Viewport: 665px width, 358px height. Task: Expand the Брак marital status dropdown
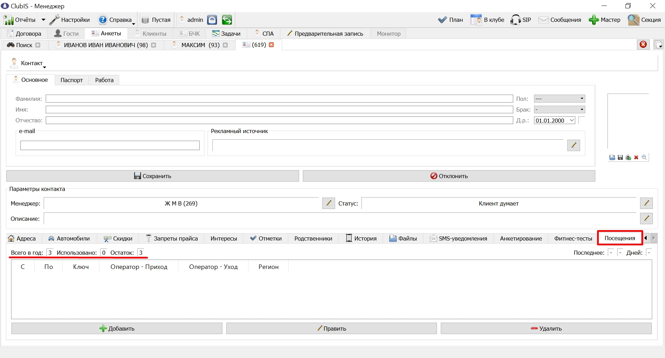point(559,110)
